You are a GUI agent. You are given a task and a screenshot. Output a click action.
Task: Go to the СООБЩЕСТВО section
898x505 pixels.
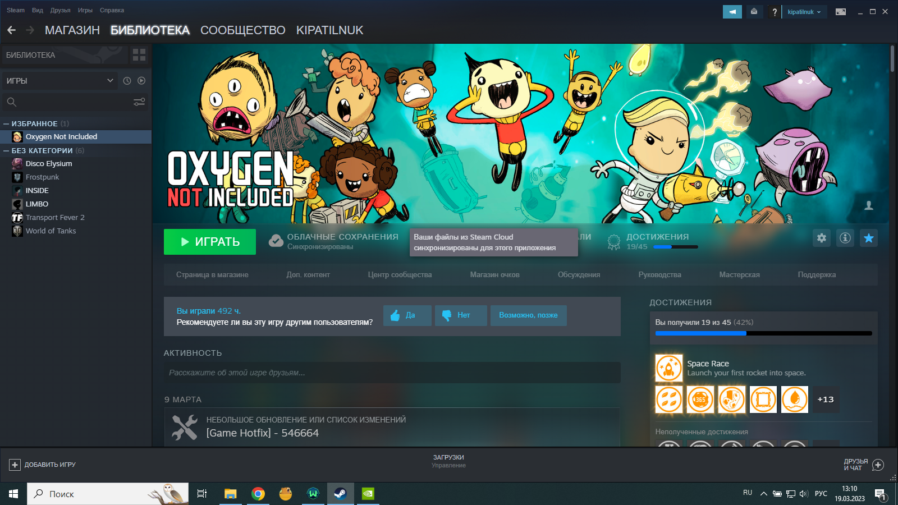coord(243,30)
